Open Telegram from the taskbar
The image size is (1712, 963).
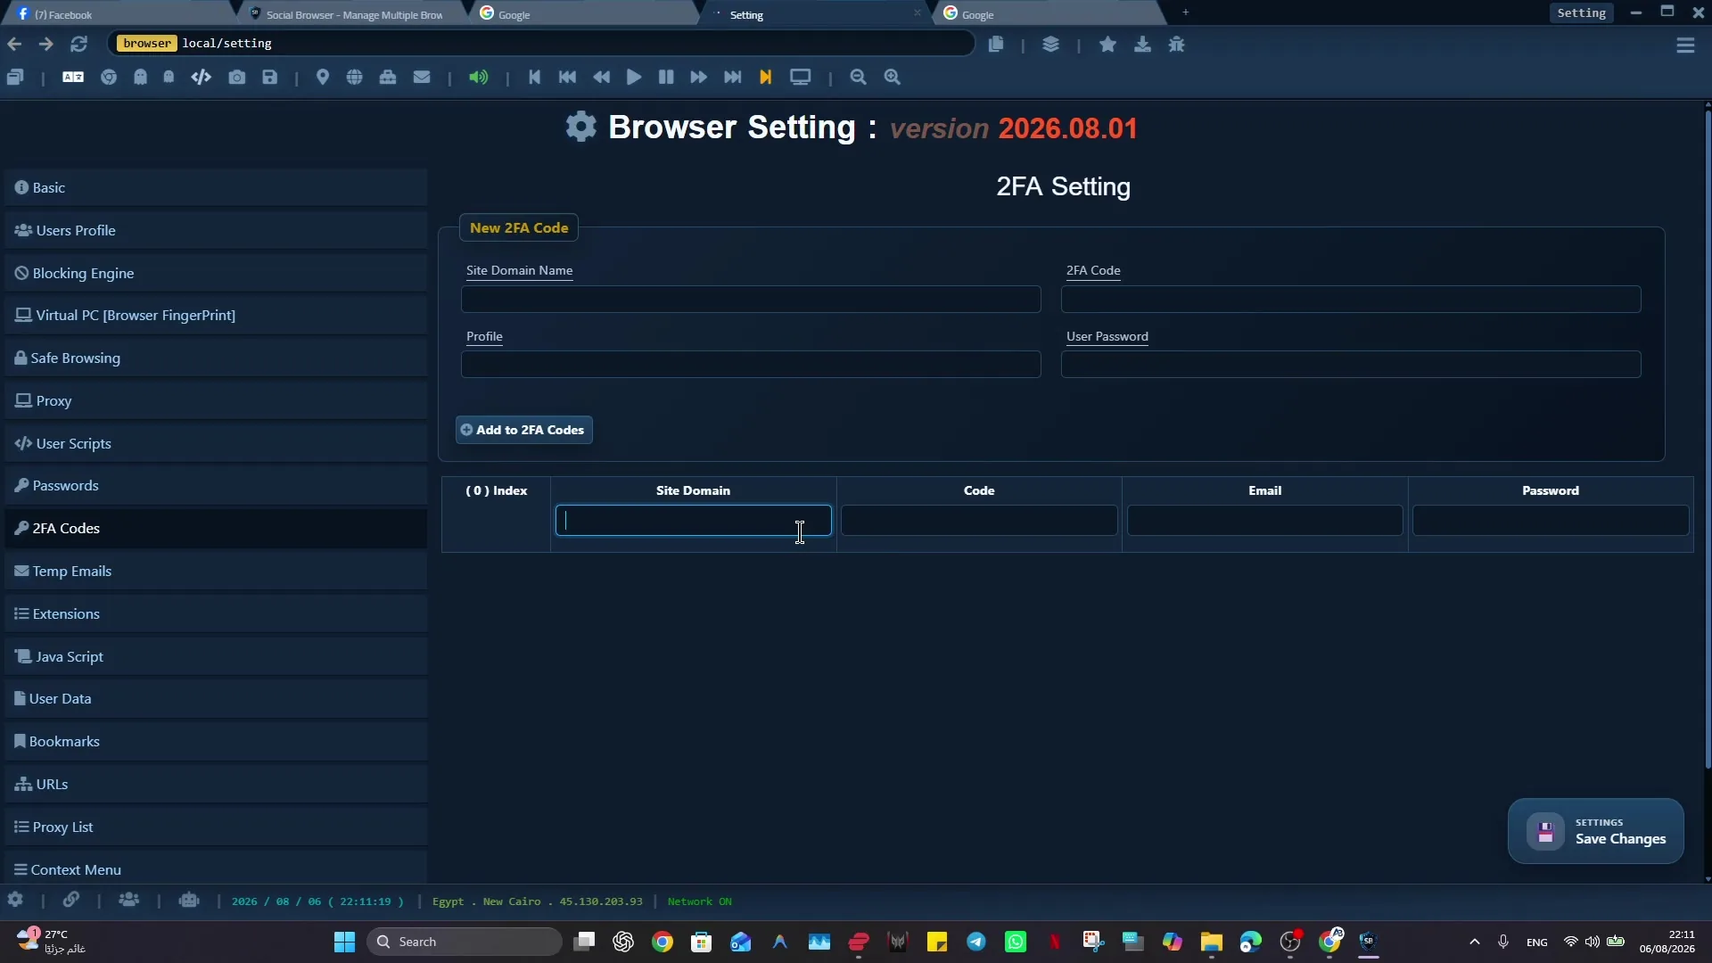pyautogui.click(x=976, y=942)
